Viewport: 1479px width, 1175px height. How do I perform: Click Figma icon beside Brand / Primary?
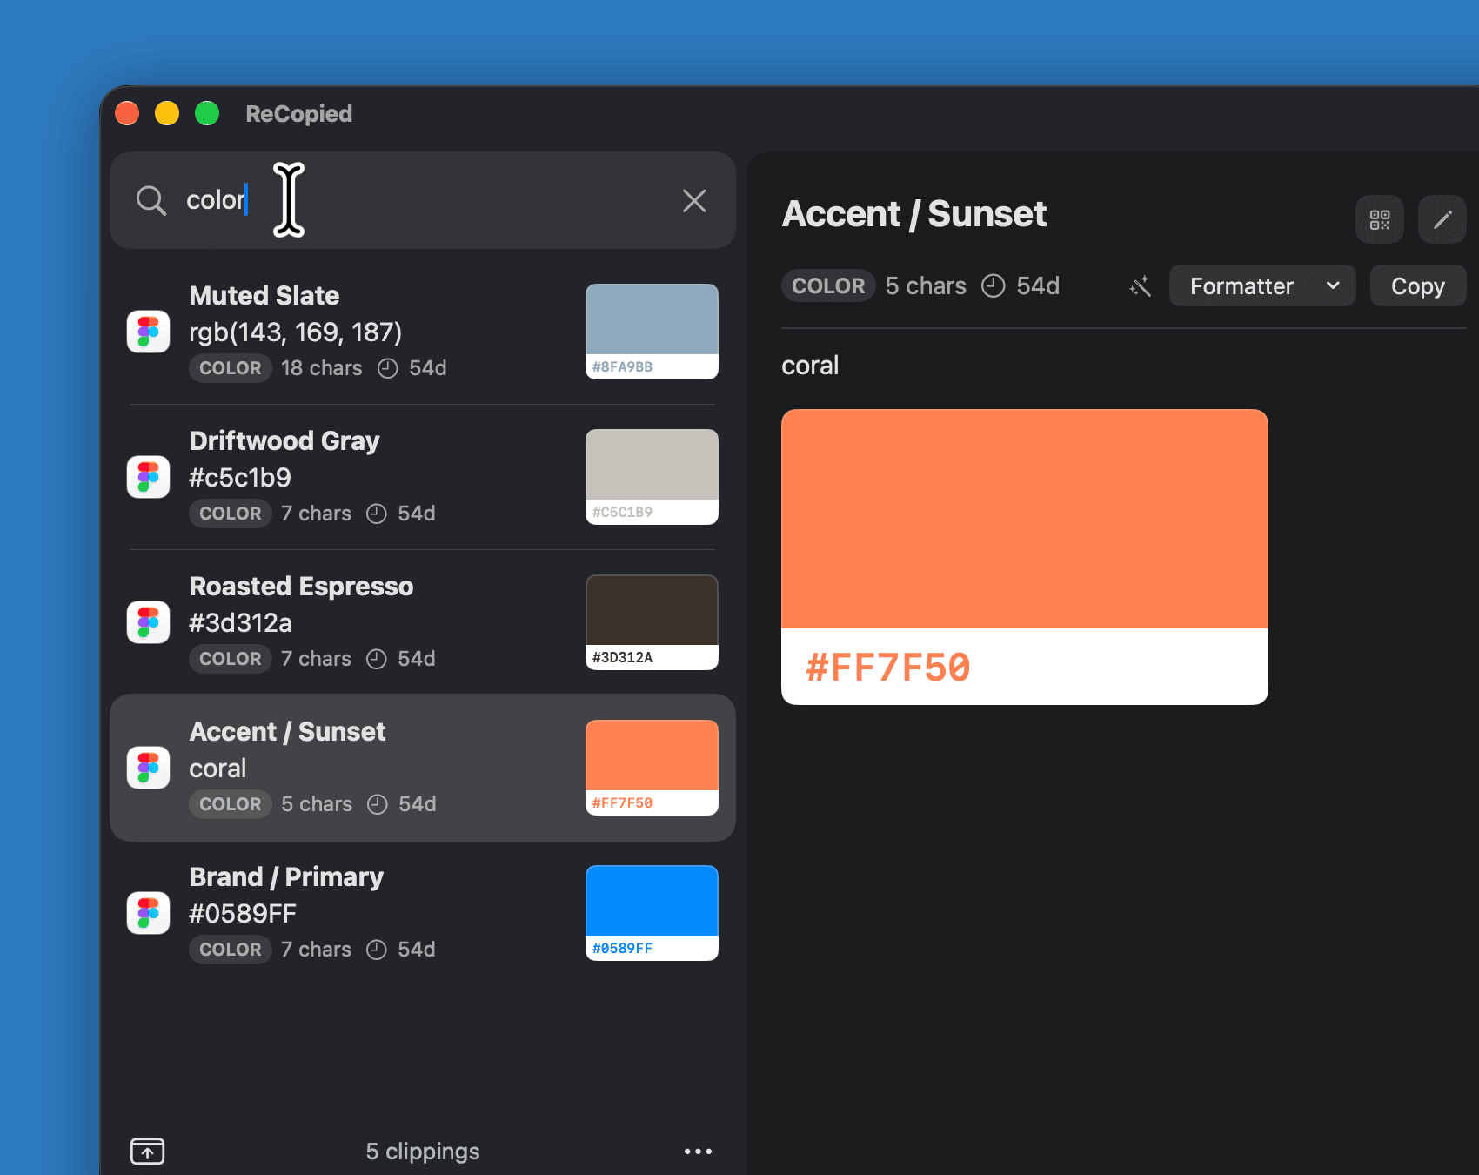tap(148, 913)
